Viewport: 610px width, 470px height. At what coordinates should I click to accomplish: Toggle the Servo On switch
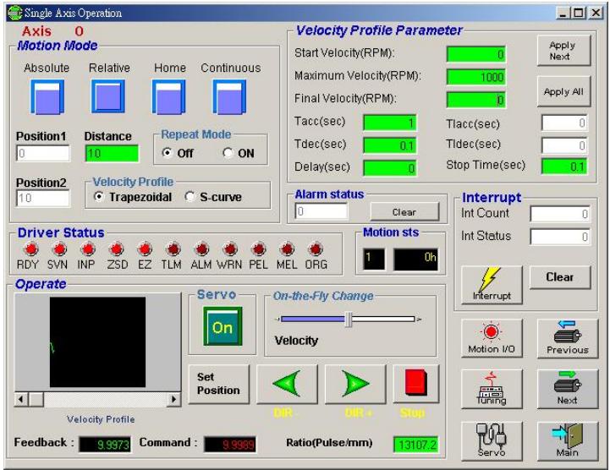(223, 326)
